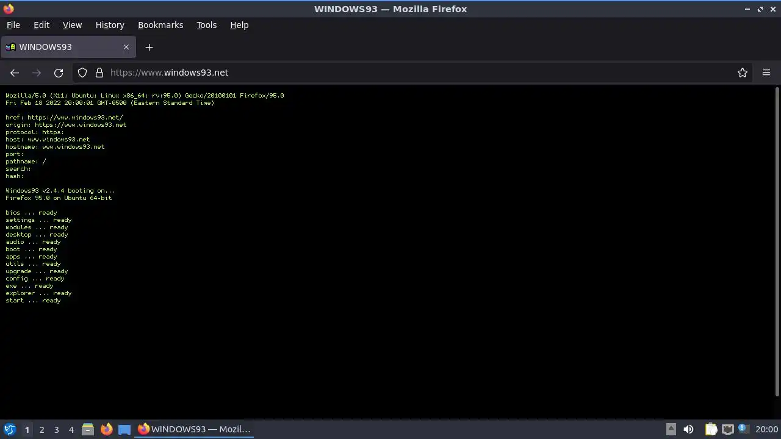Click the 'bios ... ready' line

(31, 213)
